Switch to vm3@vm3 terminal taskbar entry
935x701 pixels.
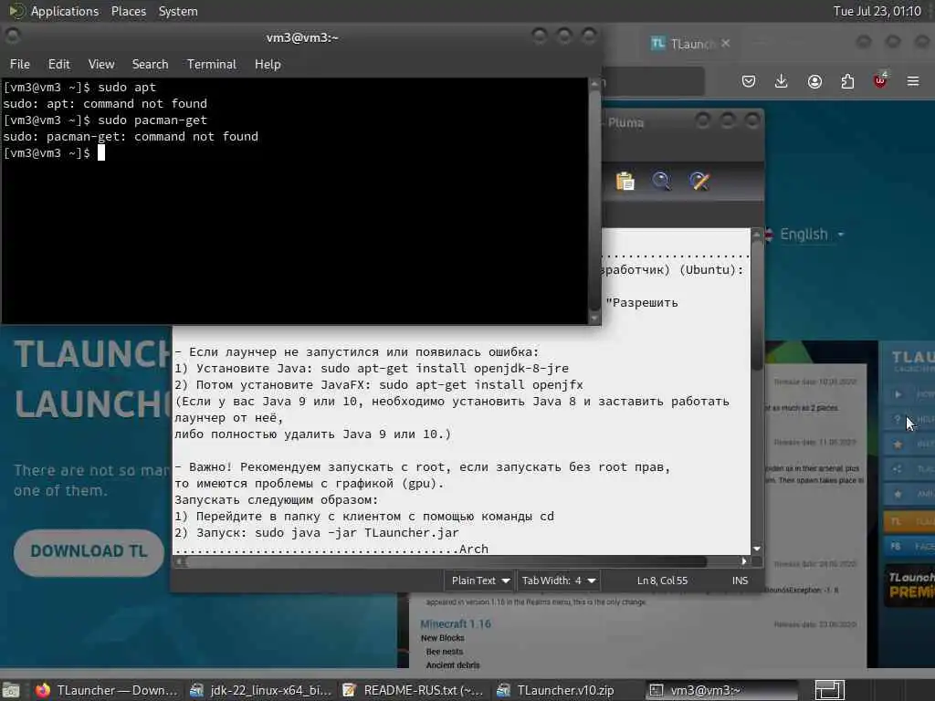[721, 690]
